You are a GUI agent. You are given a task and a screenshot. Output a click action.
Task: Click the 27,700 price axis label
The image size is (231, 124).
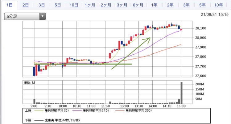click(x=201, y=66)
